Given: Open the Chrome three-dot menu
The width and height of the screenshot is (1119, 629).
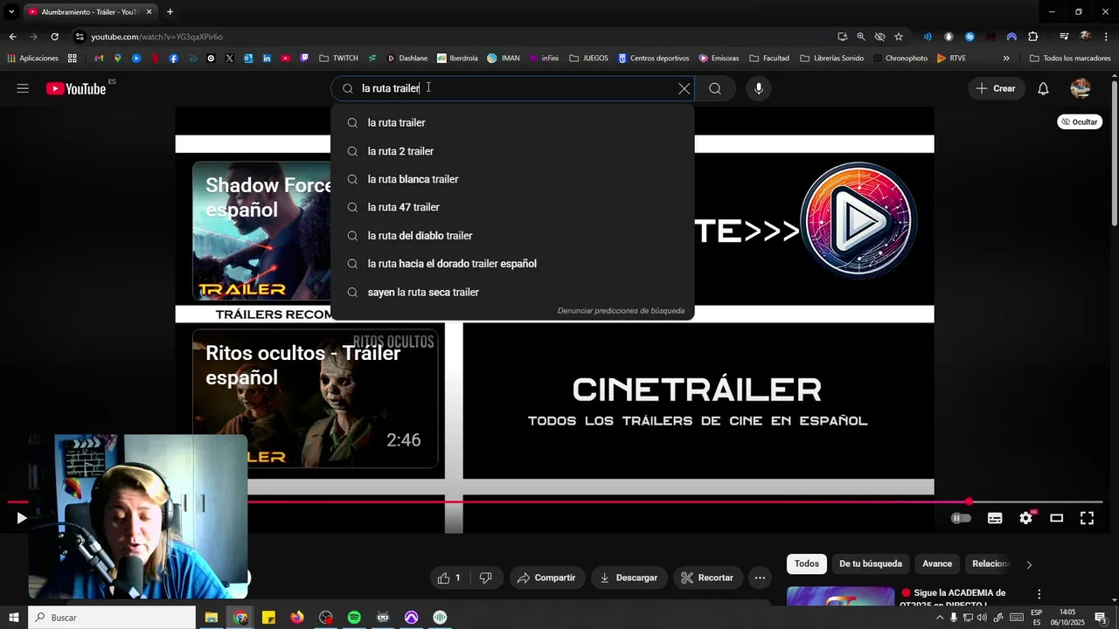Looking at the screenshot, I should [1107, 37].
